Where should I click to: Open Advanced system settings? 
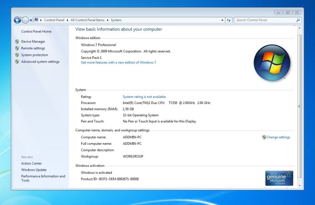[x=40, y=62]
